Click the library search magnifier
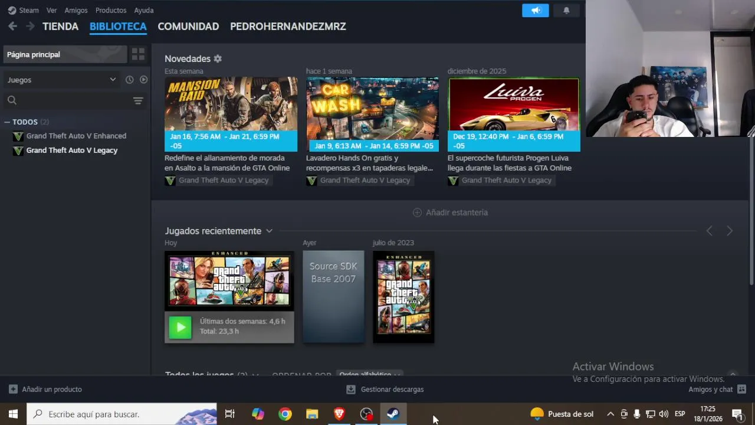This screenshot has height=425, width=755. pyautogui.click(x=12, y=100)
